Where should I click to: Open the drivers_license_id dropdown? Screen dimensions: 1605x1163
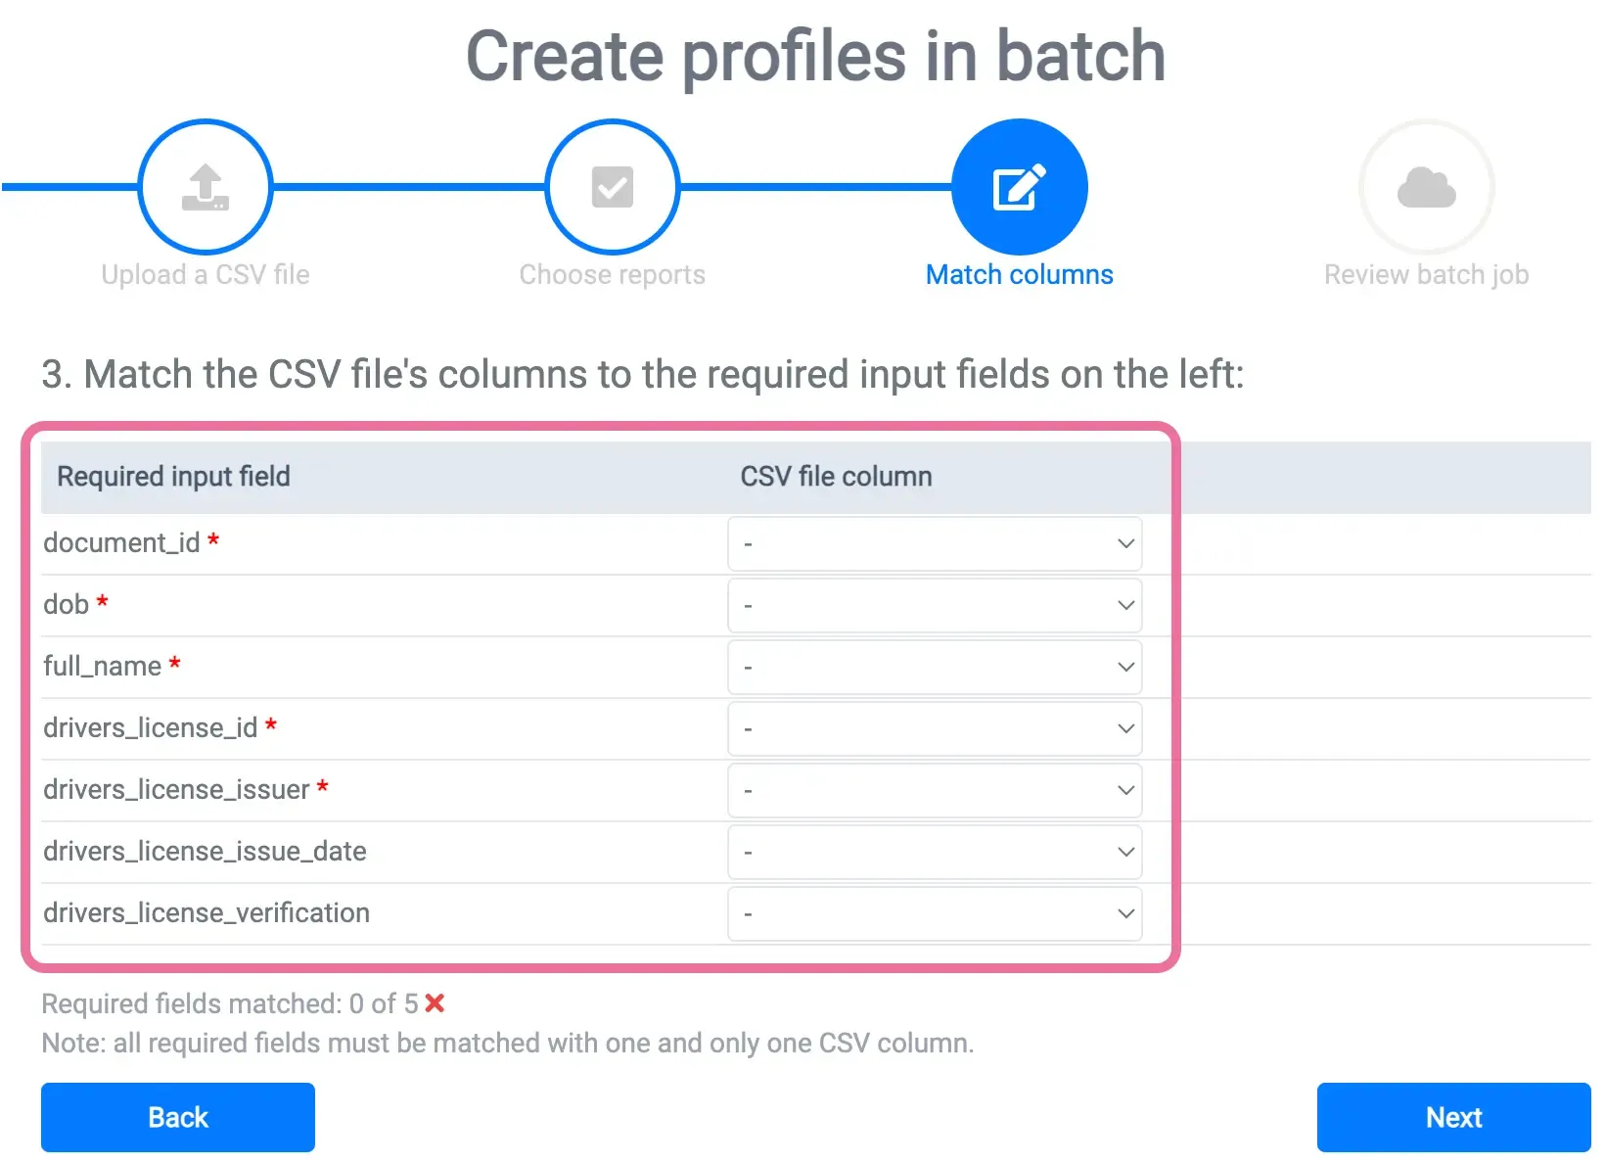click(934, 728)
